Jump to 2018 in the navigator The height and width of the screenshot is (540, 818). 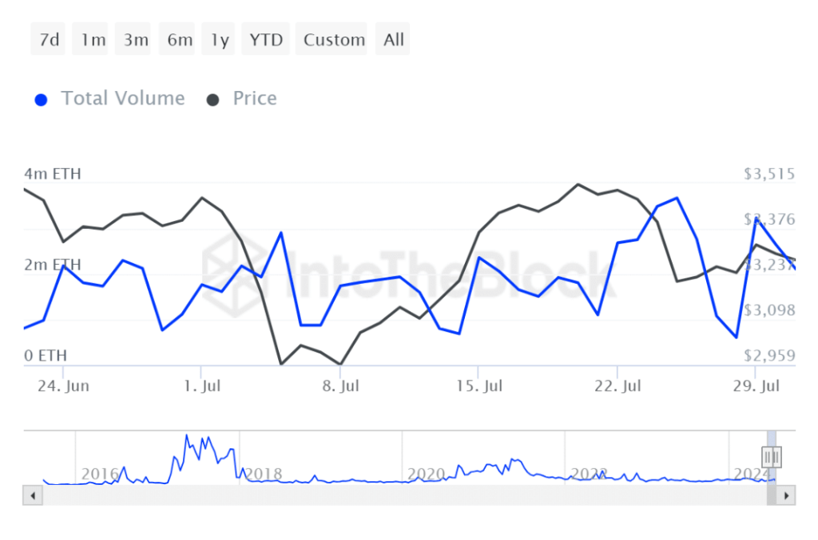263,474
